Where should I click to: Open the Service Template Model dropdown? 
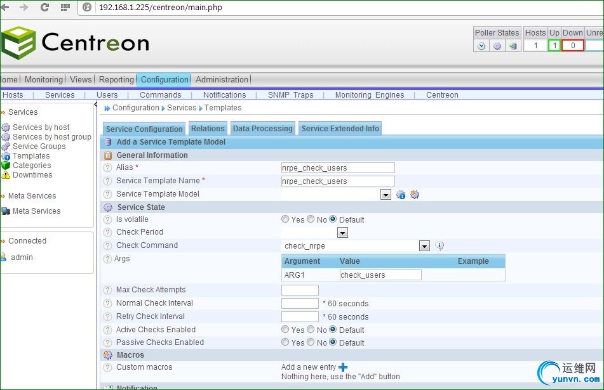[386, 195]
